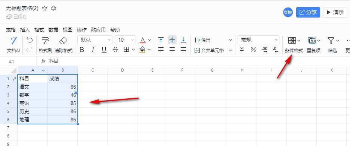Screen dimensions: 350x146
Task: Open the 协作 menu
Action: click(x=82, y=30)
